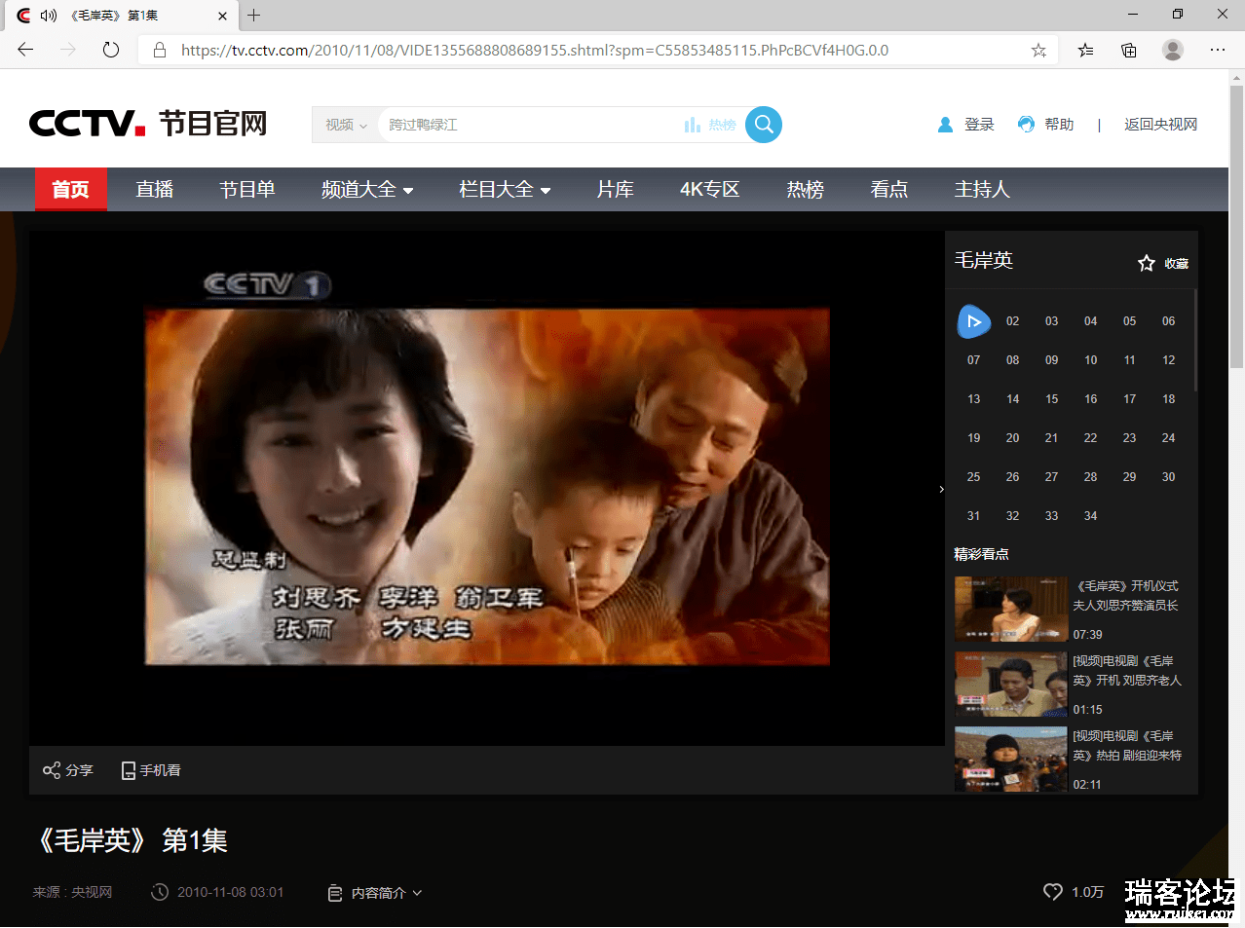Screen dimensions: 1245x928
Task: Click the episode list scrollbar
Action: click(1195, 341)
